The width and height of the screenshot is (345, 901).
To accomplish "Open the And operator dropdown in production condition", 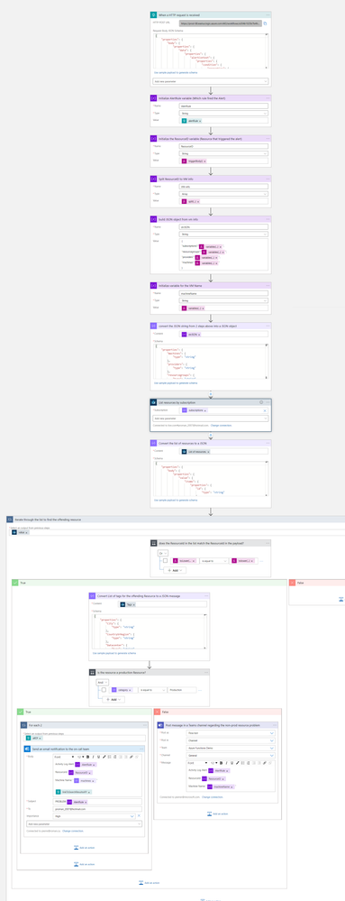I will click(x=102, y=682).
